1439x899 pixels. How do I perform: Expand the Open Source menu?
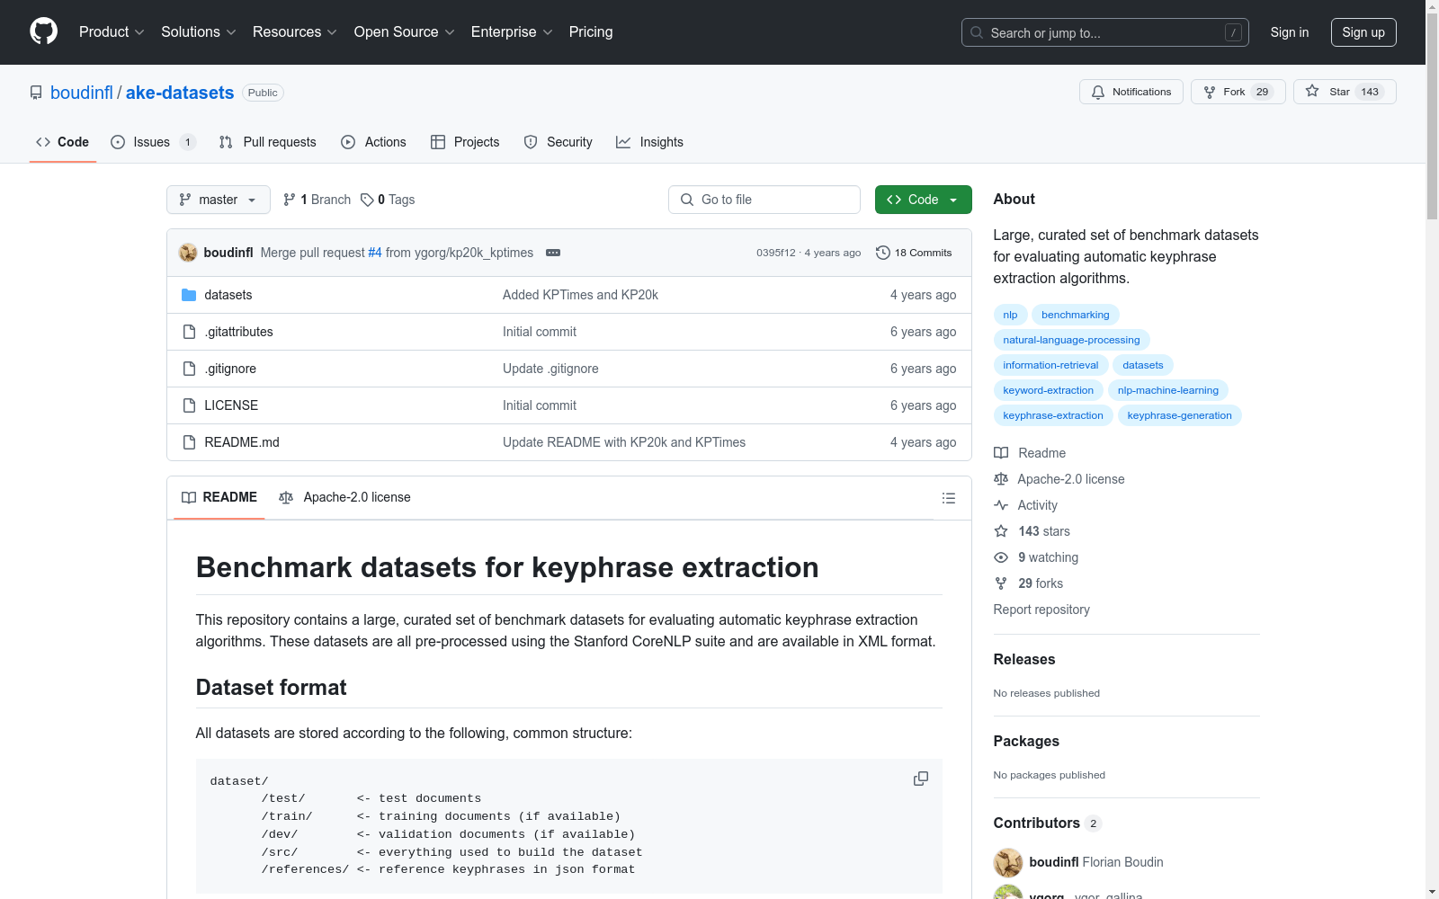point(405,32)
